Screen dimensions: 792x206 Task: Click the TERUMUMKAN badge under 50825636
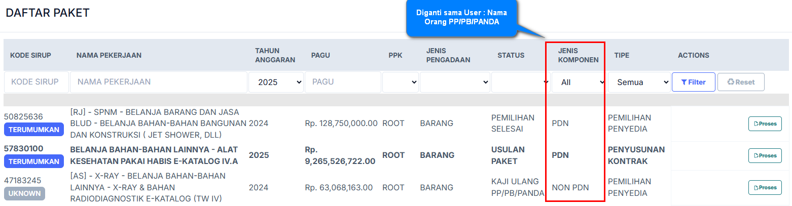coord(34,130)
